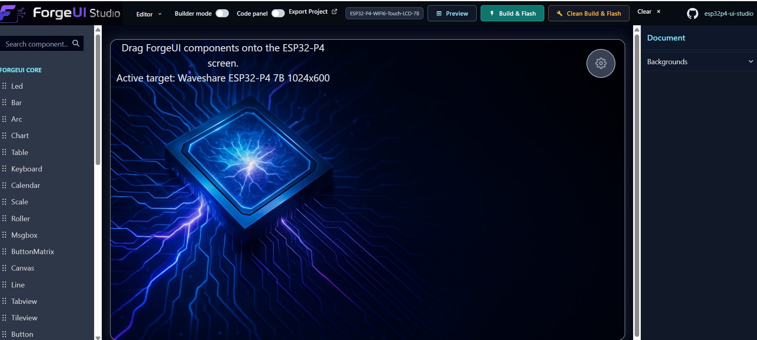Open the ESP32-P4-WIFI6-Touch-LCD-7B board selector
This screenshot has width=757, height=340.
tap(384, 13)
